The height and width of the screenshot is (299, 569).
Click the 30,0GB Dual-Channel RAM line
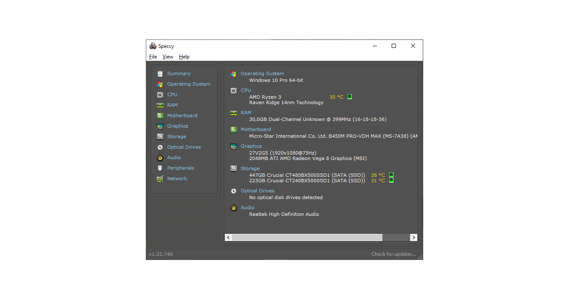(318, 119)
